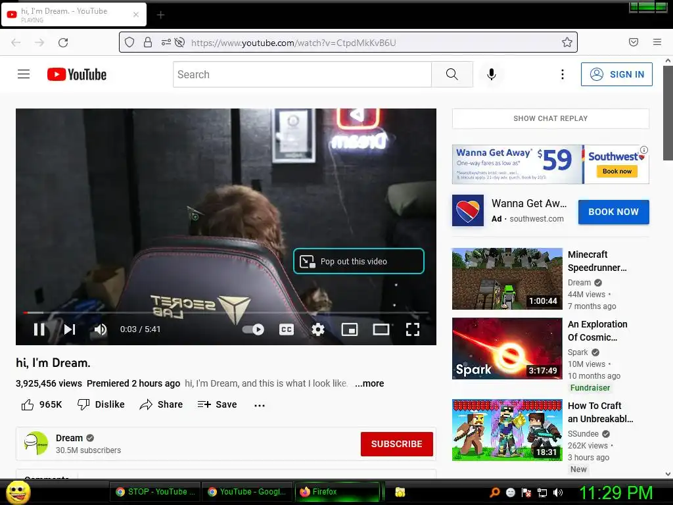
Task: Click the video progress bar
Action: click(226, 312)
